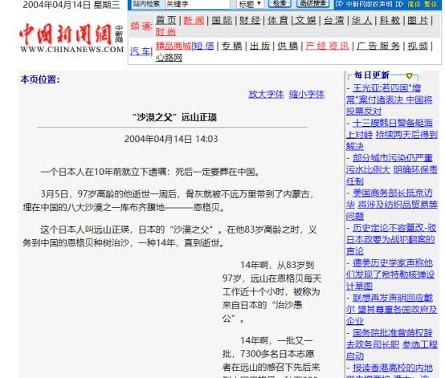This screenshot has width=445, height=378.
Task: Open the 体育 channel link
Action: tap(278, 20)
